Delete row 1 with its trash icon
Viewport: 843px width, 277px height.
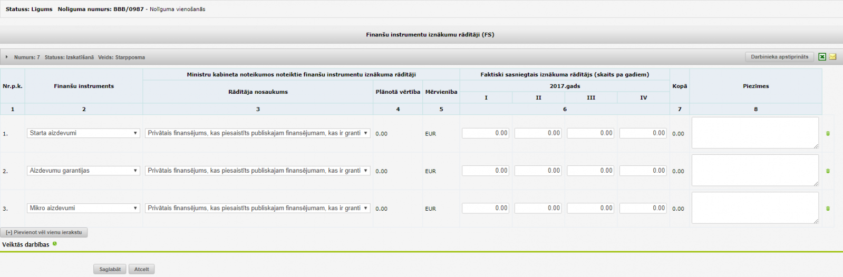pyautogui.click(x=828, y=134)
